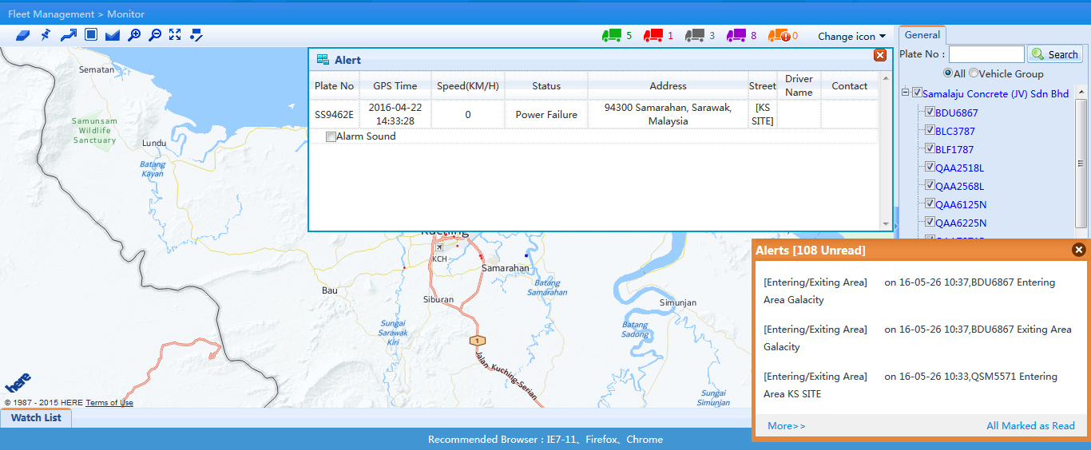Open the Change icon dropdown
Screen dimensions: 1091x450
point(851,37)
